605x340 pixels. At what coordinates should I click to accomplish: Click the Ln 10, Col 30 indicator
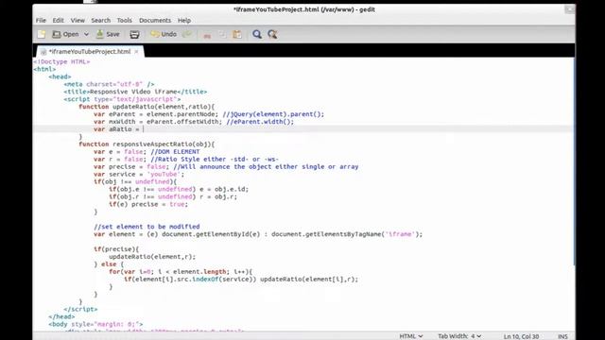(521, 336)
